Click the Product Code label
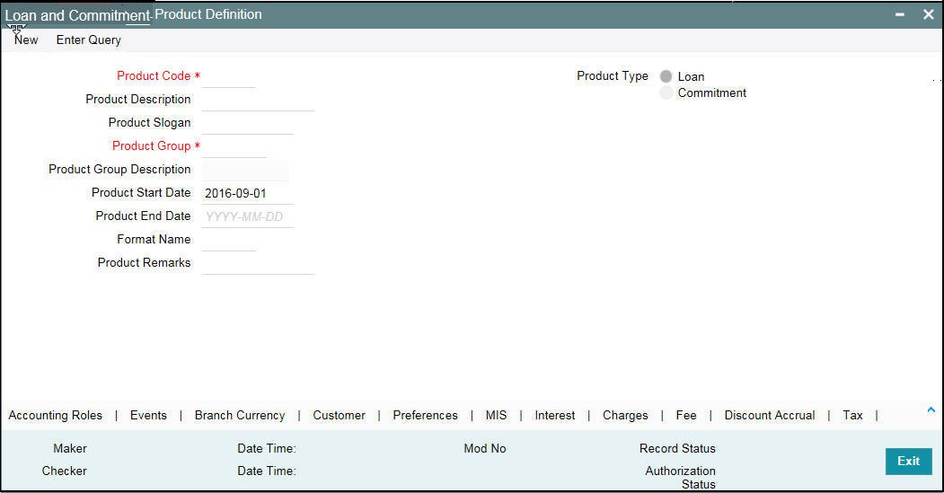 (154, 75)
